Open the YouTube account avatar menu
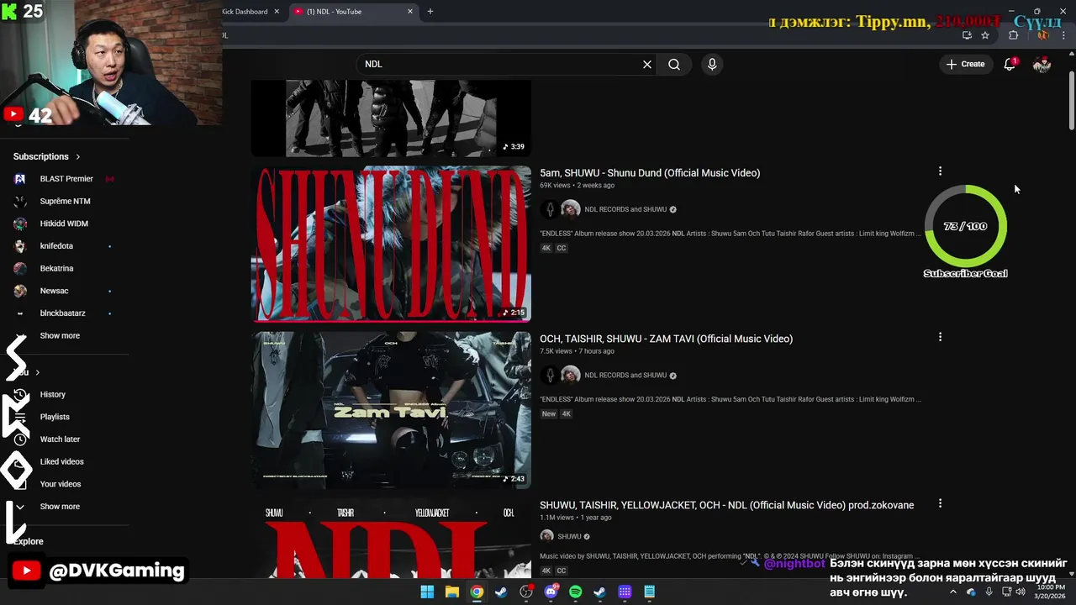 click(1042, 64)
